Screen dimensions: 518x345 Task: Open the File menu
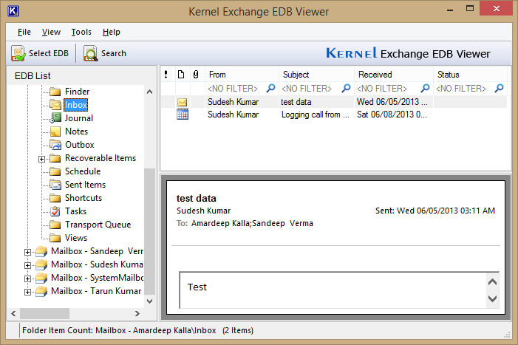pyautogui.click(x=24, y=32)
